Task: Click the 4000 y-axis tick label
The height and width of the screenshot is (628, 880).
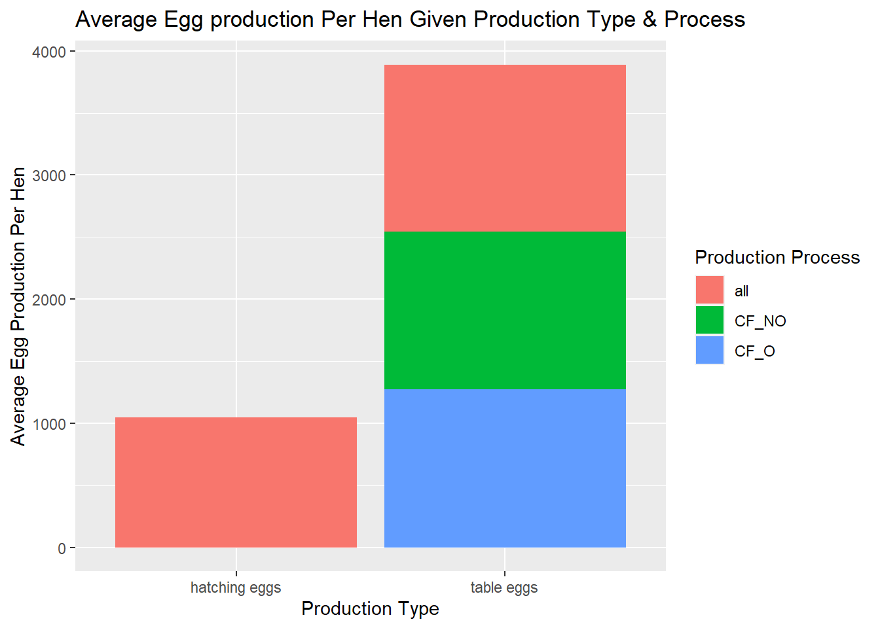Action: pos(49,52)
